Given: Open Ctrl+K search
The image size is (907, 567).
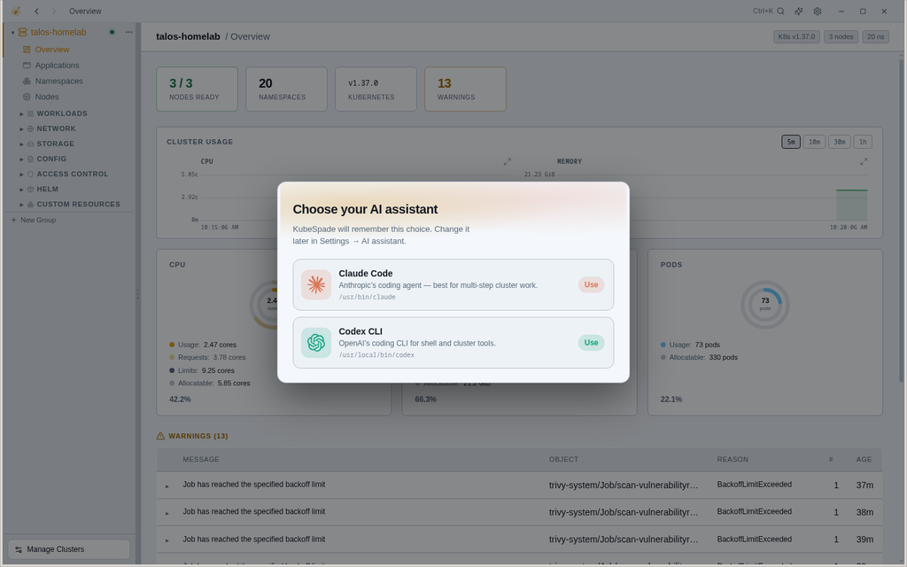Looking at the screenshot, I should pyautogui.click(x=769, y=11).
